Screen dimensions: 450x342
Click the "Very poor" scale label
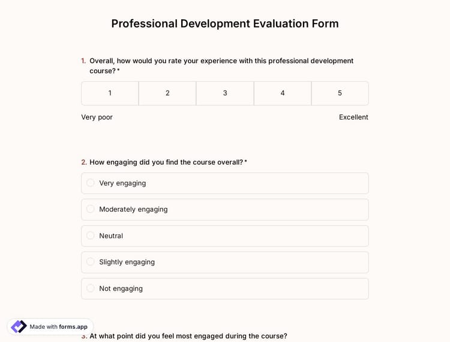(97, 117)
